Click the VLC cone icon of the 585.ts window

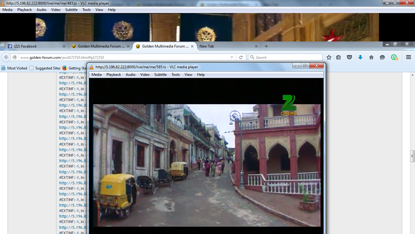point(91,67)
